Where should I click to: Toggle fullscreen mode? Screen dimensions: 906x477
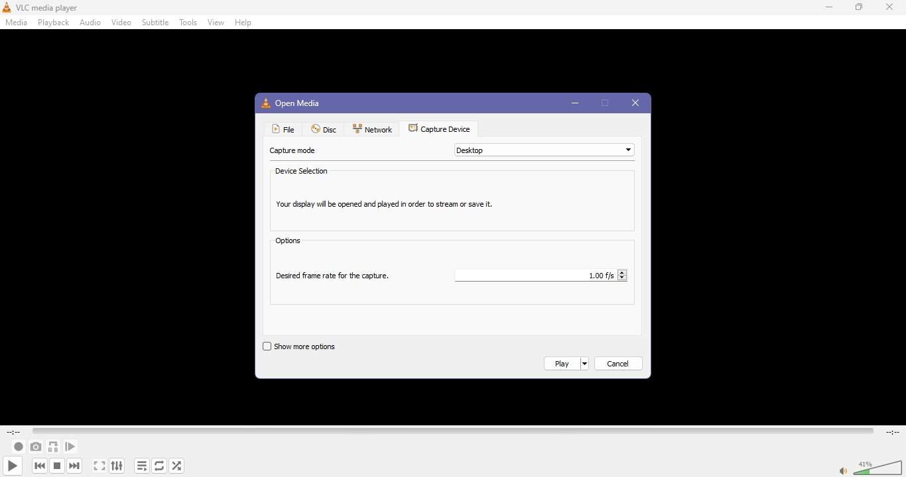[99, 467]
